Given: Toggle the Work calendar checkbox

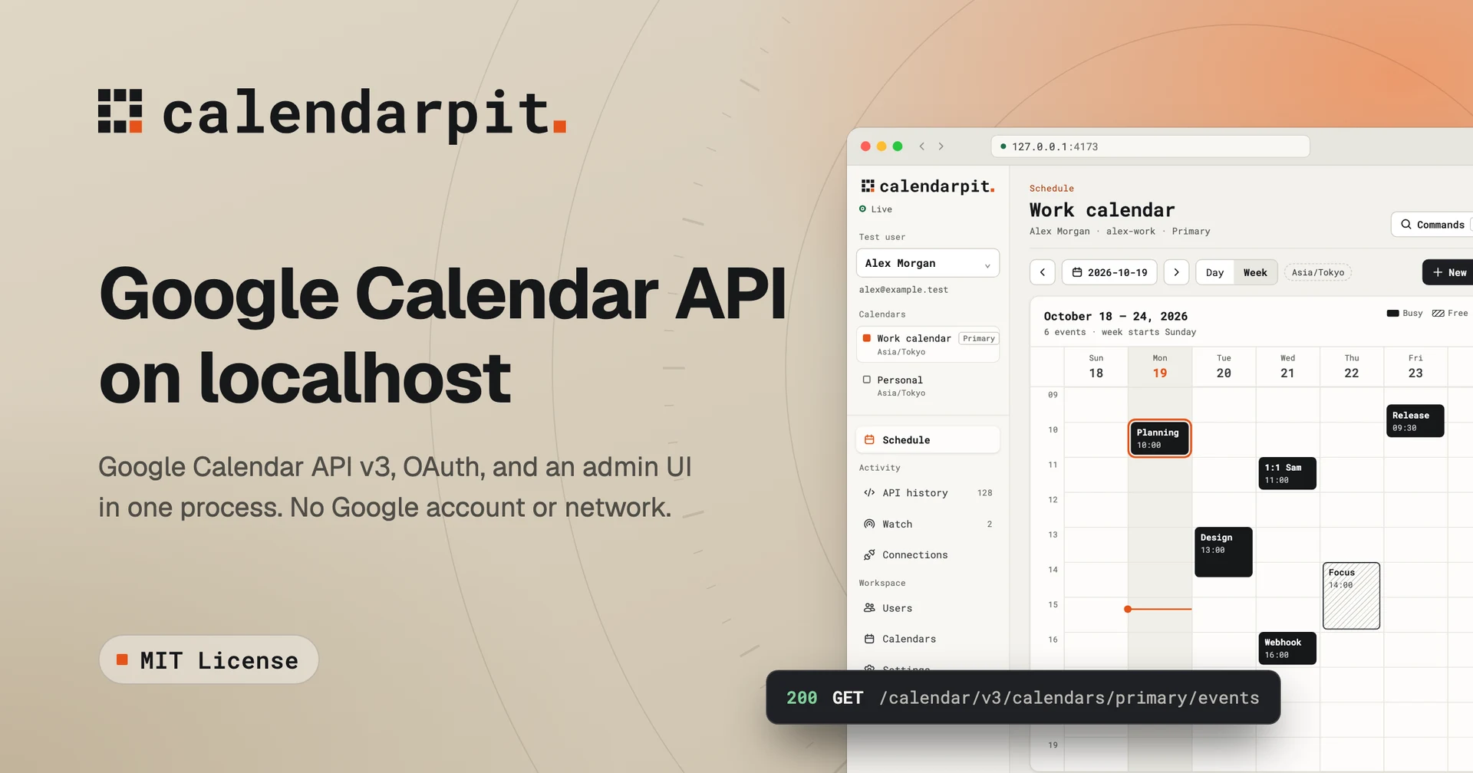Looking at the screenshot, I should click(867, 338).
